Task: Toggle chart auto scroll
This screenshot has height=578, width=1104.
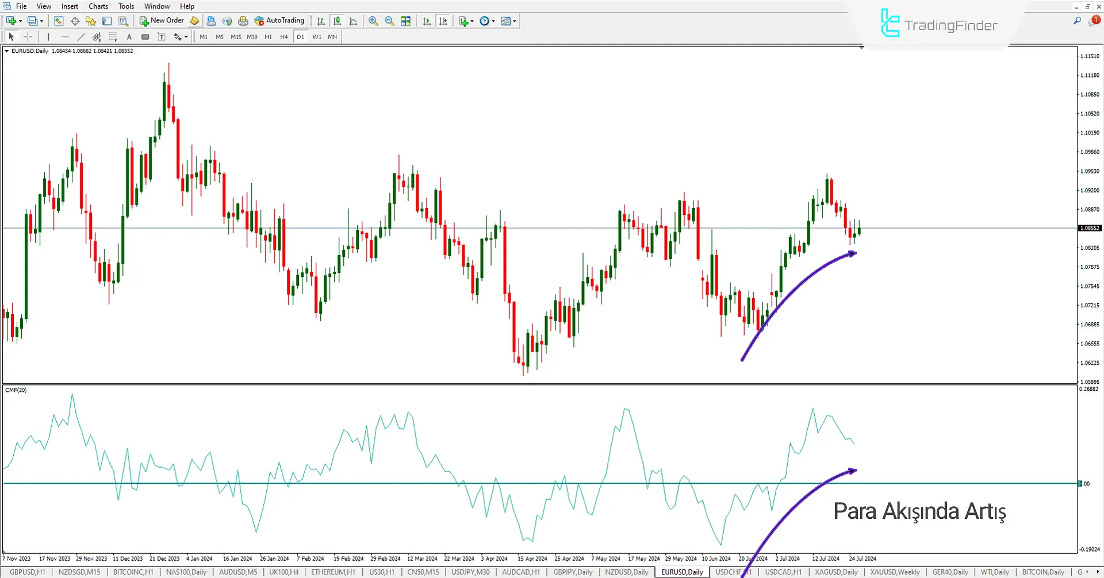Action: coord(427,21)
